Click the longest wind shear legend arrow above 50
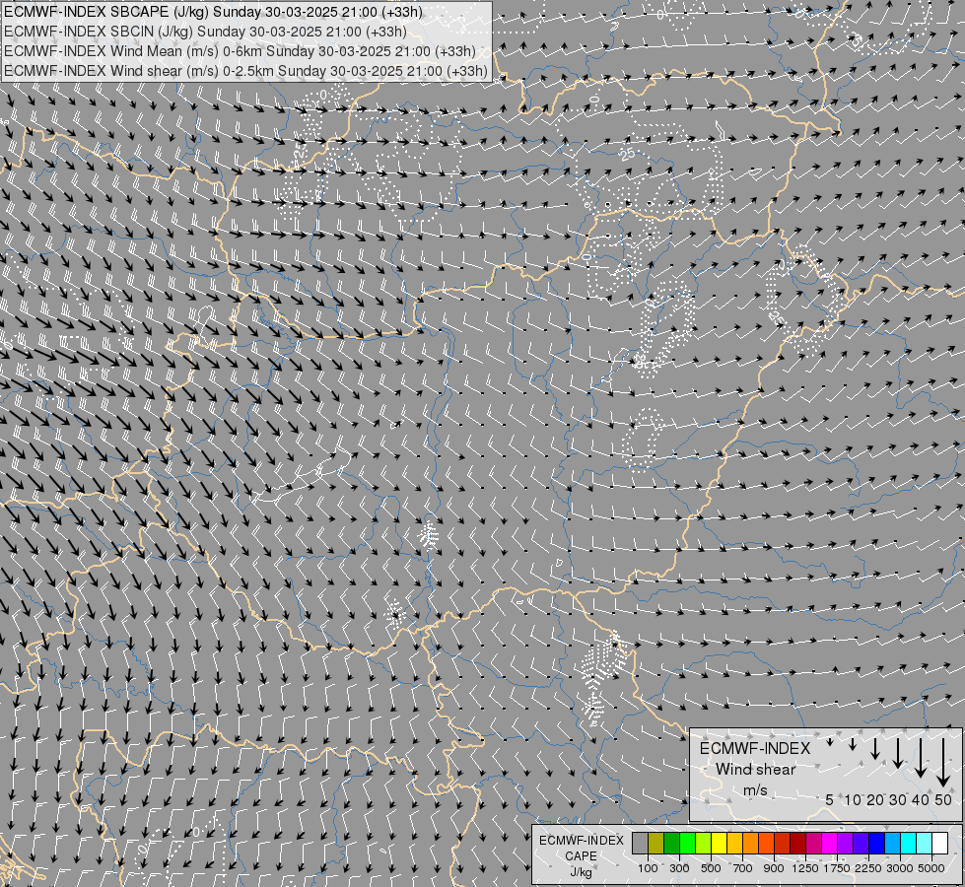Viewport: 965px width, 887px height. coord(943,763)
